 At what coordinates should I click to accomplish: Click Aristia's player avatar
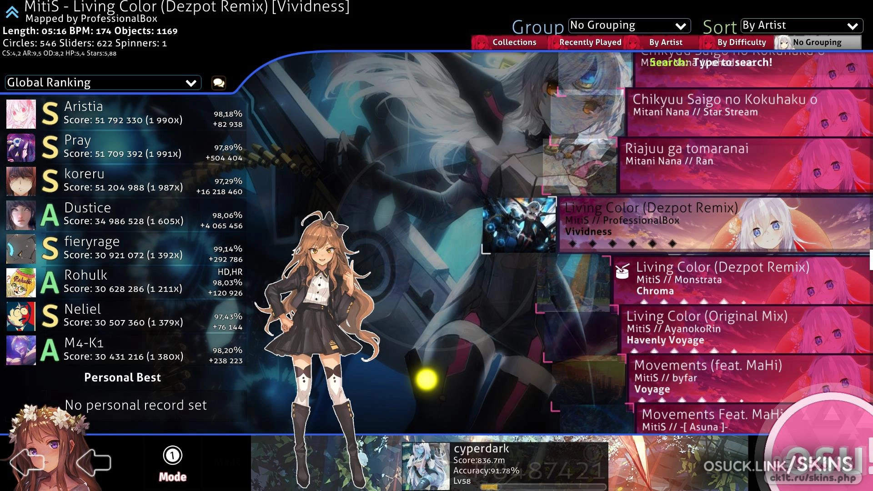point(21,114)
